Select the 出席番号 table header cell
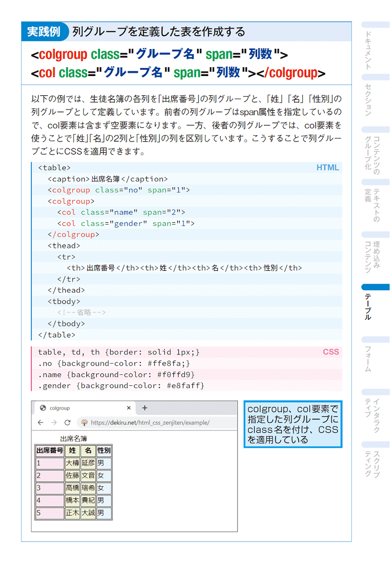 coord(50,451)
